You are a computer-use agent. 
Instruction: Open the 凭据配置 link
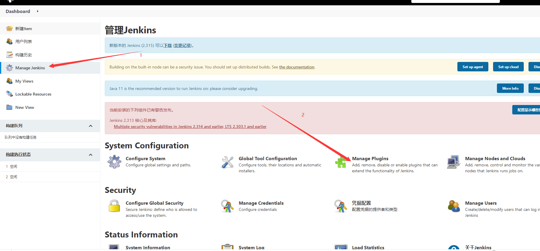click(361, 203)
